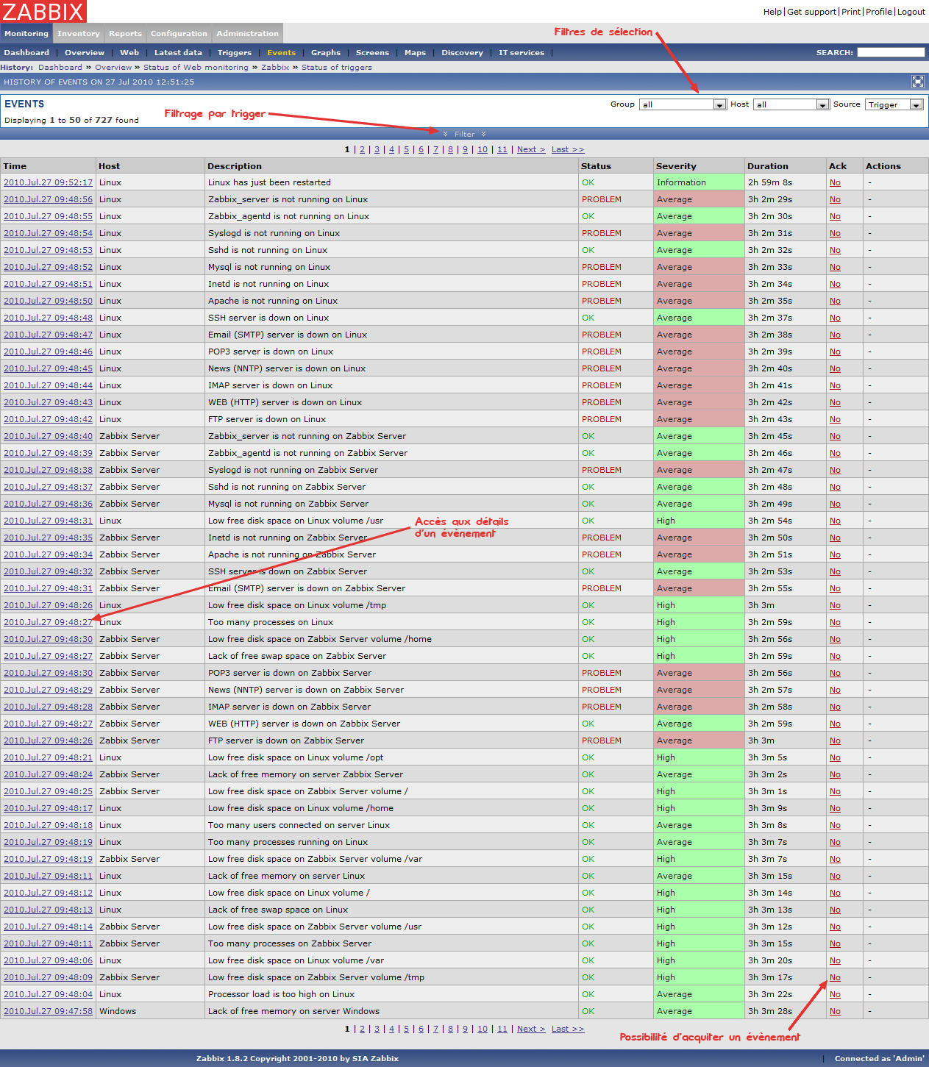The image size is (929, 1067).
Task: Go to the Inventory tab
Action: [78, 33]
